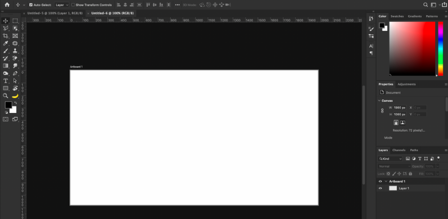Select the Horizontal Type tool
Image resolution: width=448 pixels, height=219 pixels.
coord(6,81)
